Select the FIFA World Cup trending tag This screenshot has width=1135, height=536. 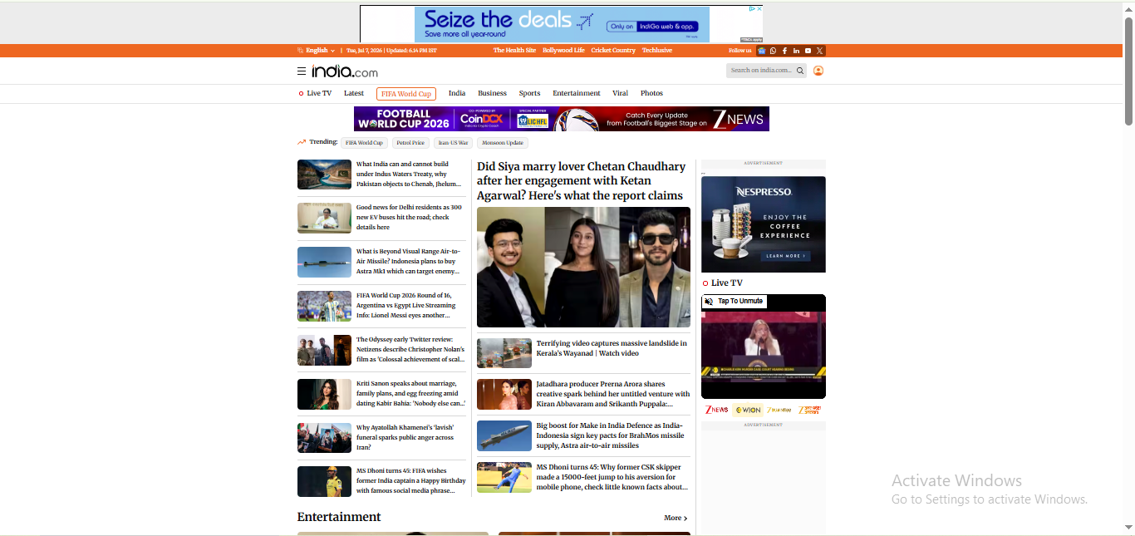[364, 143]
